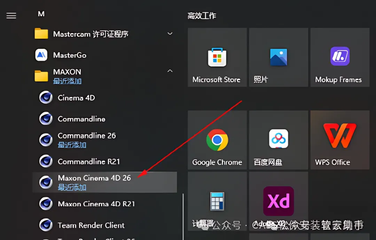
Task: Open Commandline R21 by its label
Action: click(x=89, y=162)
